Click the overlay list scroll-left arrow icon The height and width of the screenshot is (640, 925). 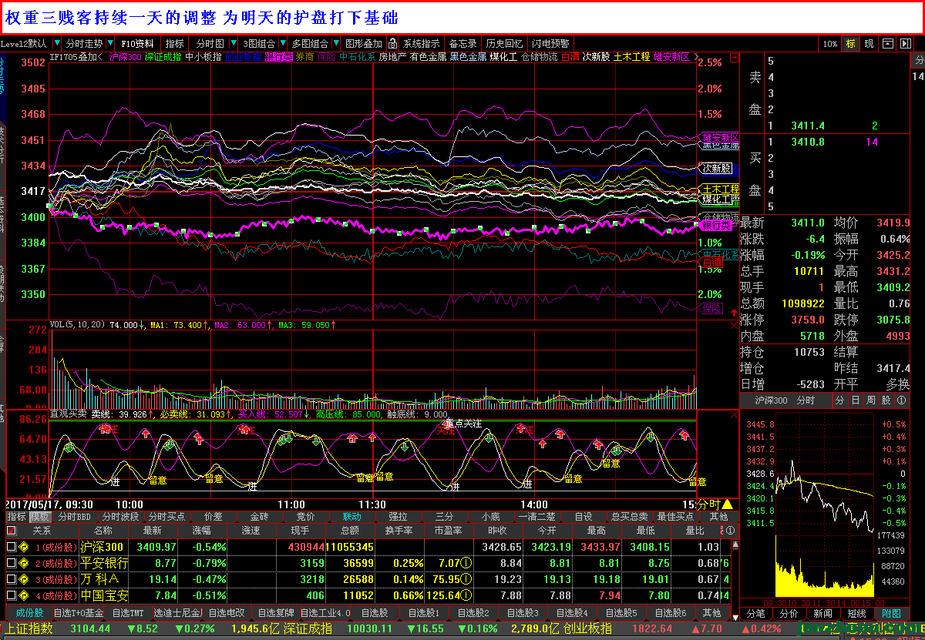click(x=102, y=57)
